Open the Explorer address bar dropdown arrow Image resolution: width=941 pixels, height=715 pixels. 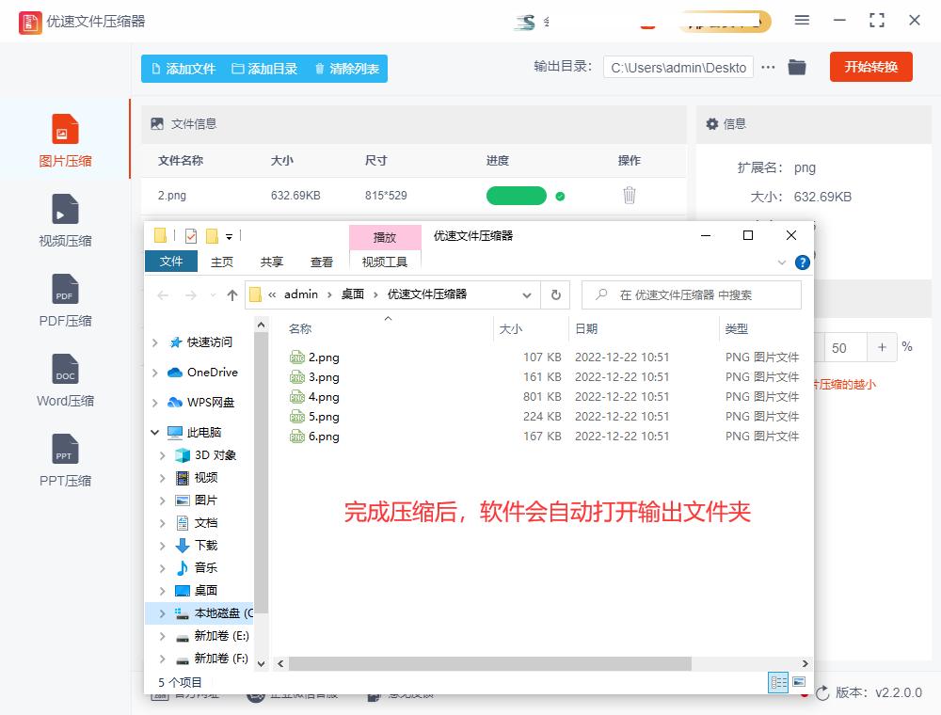tap(527, 294)
